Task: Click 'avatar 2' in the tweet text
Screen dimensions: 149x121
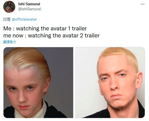Action: (x=73, y=35)
